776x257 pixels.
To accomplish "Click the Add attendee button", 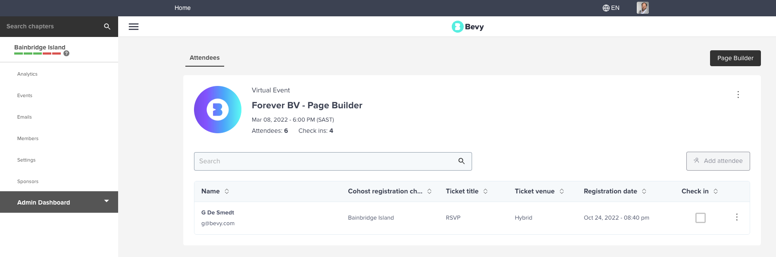I will point(718,161).
